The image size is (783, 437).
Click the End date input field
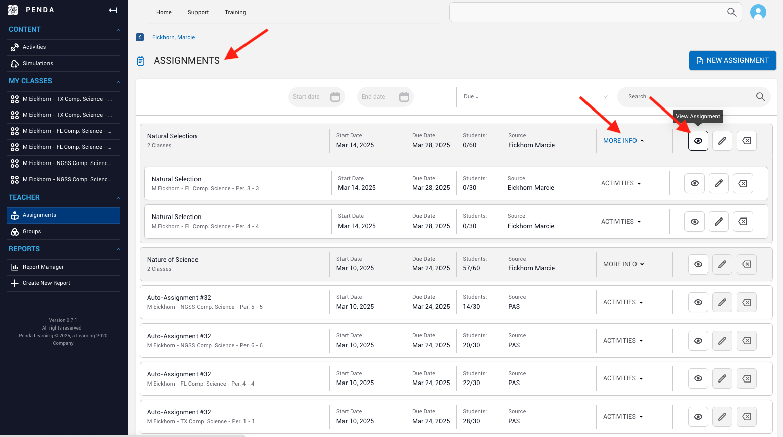(376, 97)
